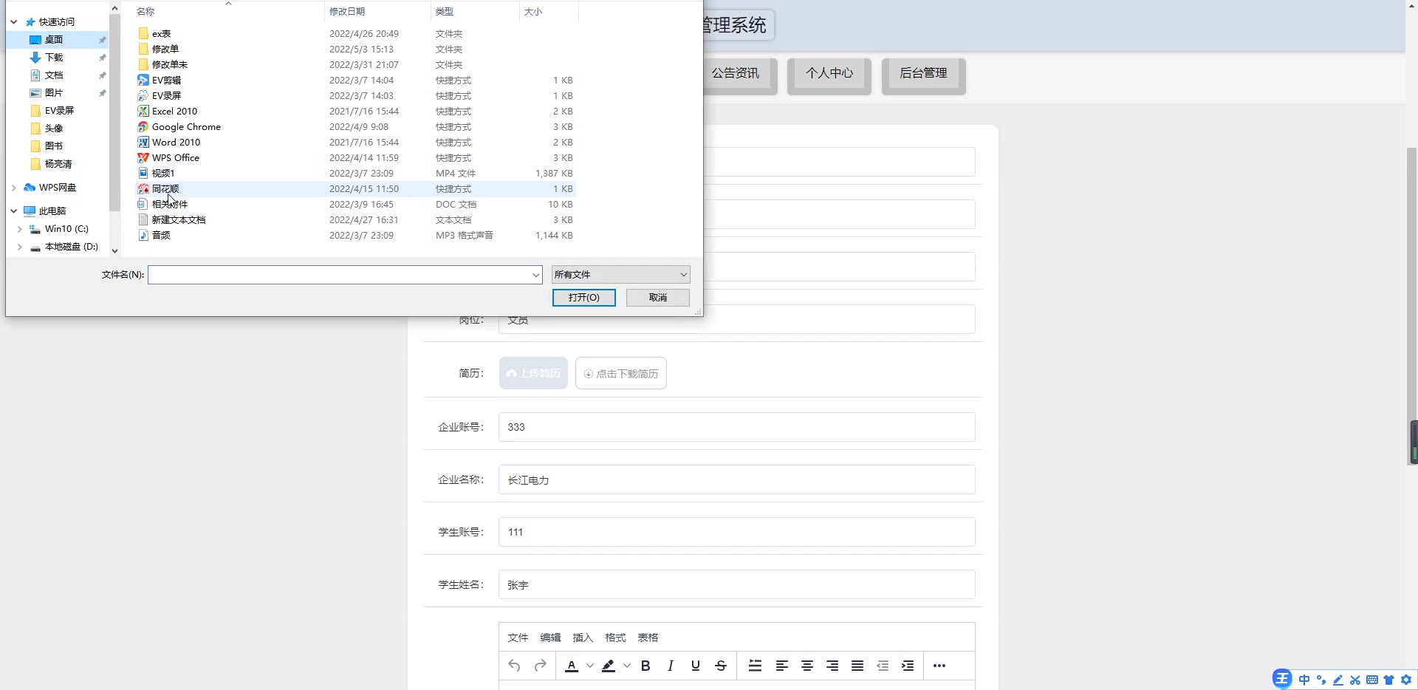The width and height of the screenshot is (1418, 690).
Task: Align text to the right
Action: click(x=832, y=666)
